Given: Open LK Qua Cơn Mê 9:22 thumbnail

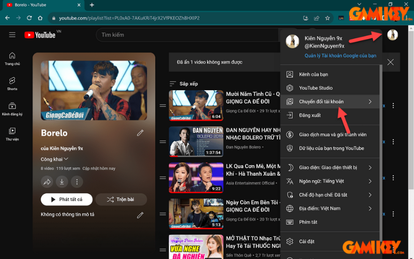Looking at the screenshot, I should click(196, 178).
